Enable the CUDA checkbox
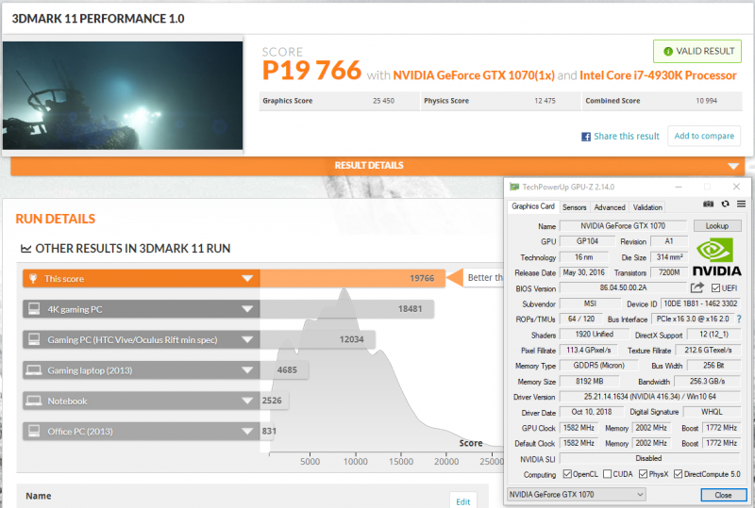Image resolution: width=755 pixels, height=508 pixels. [x=606, y=474]
